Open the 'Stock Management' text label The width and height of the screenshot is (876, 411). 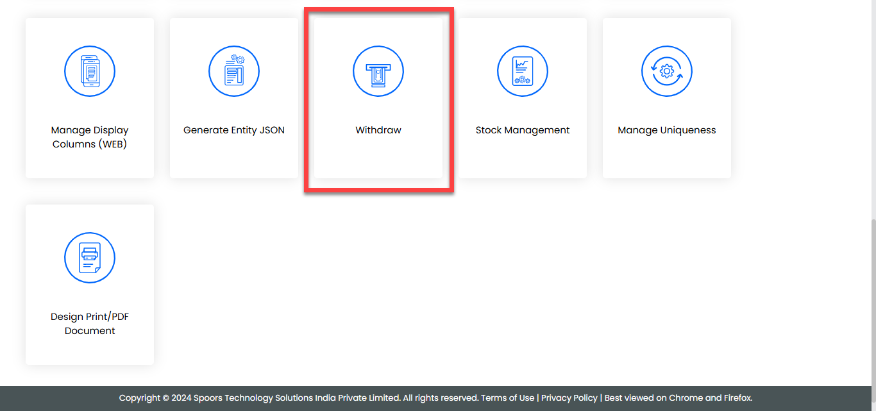coord(523,130)
